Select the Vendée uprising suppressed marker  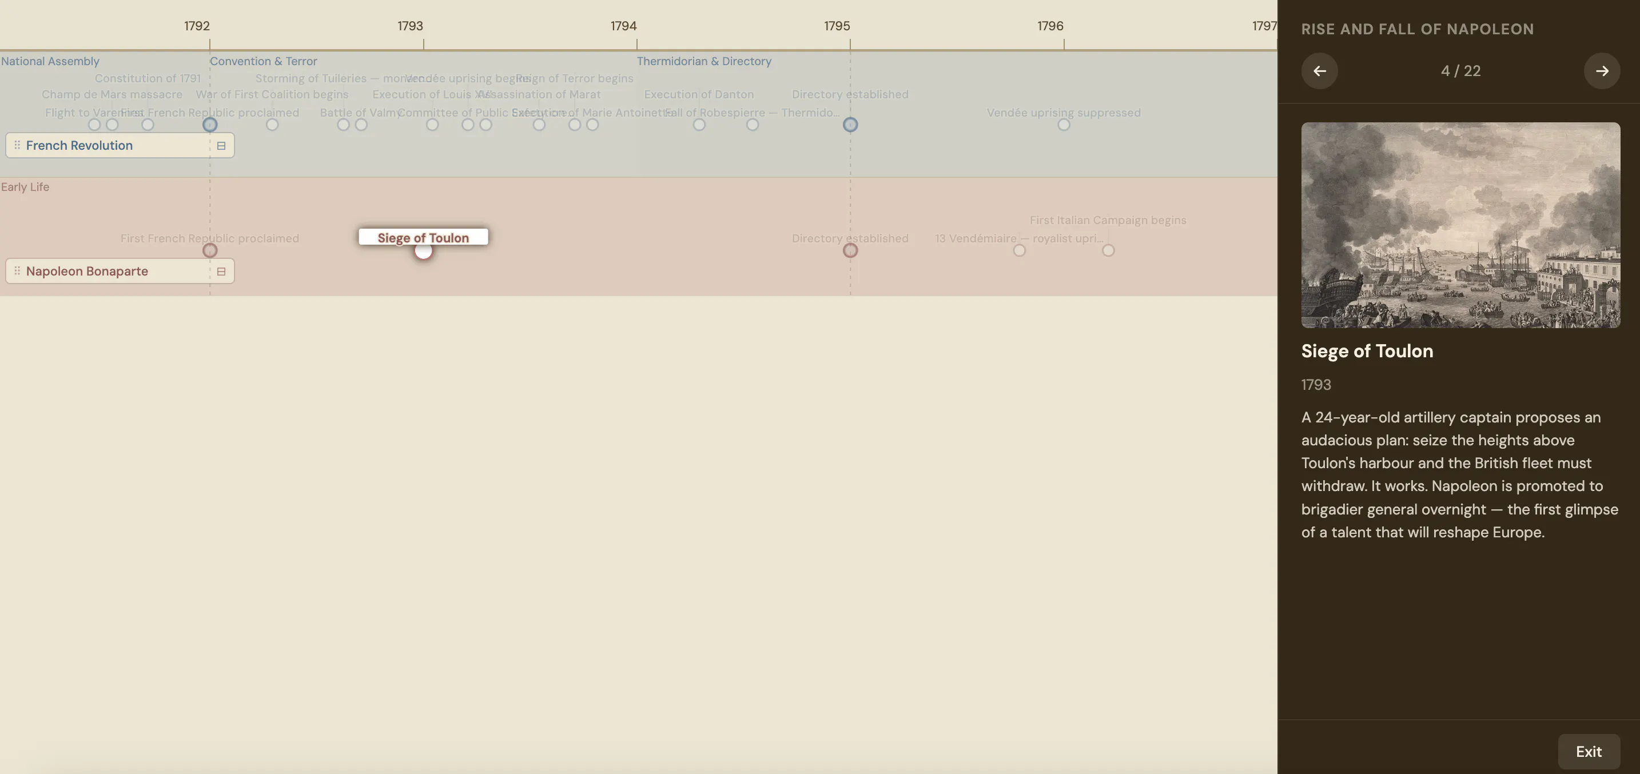pyautogui.click(x=1063, y=125)
